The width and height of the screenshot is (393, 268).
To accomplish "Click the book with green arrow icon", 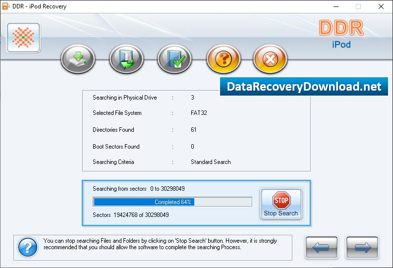I will pyautogui.click(x=126, y=59).
